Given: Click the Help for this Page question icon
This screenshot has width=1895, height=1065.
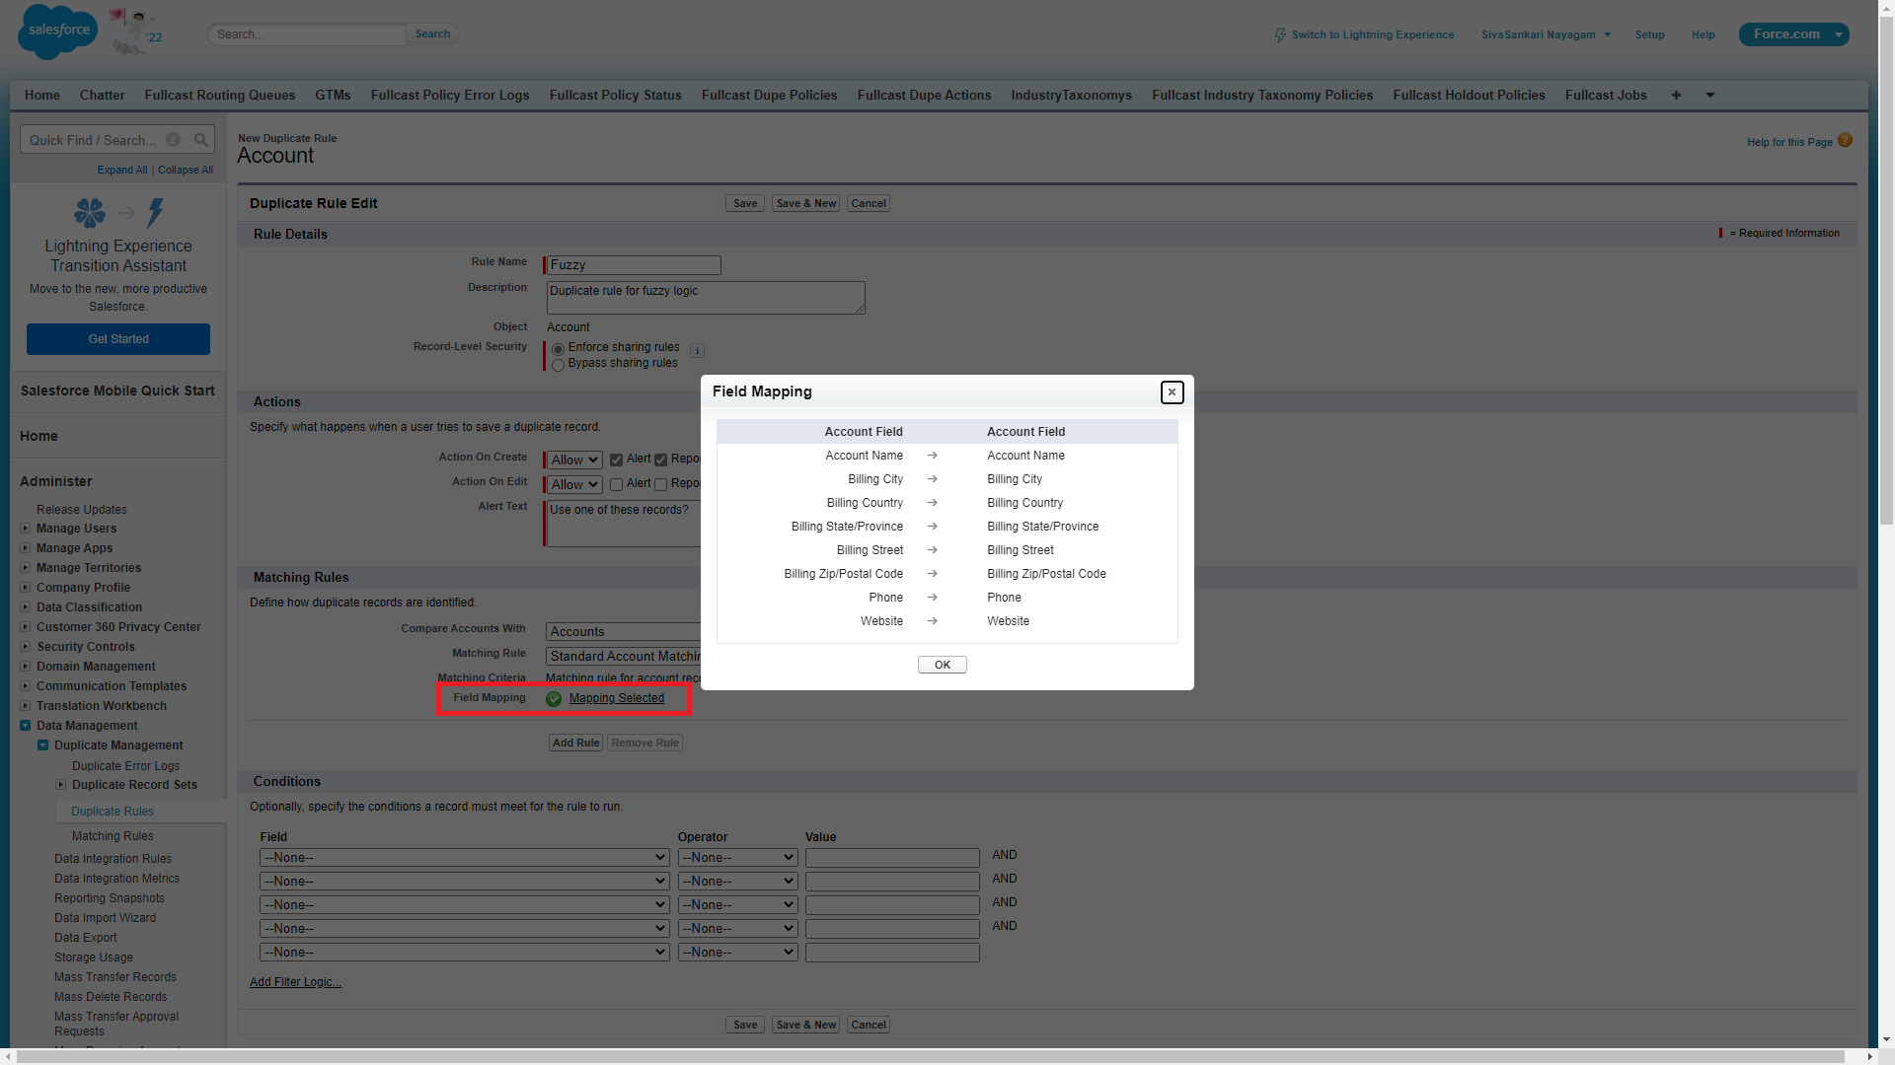Looking at the screenshot, I should 1845,141.
